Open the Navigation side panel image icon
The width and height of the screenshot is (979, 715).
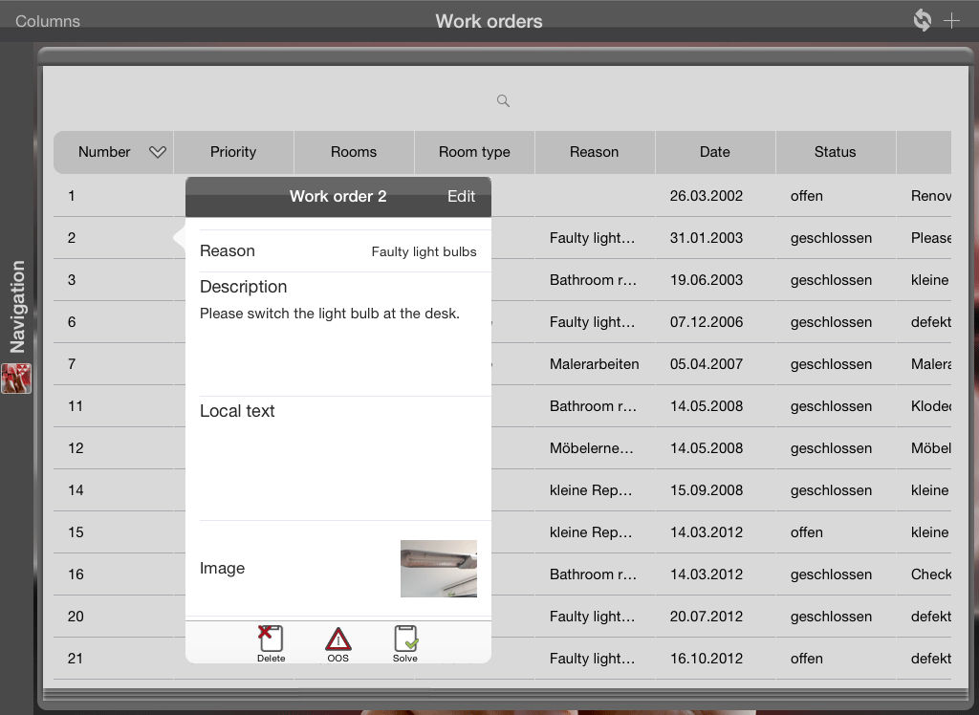point(16,379)
